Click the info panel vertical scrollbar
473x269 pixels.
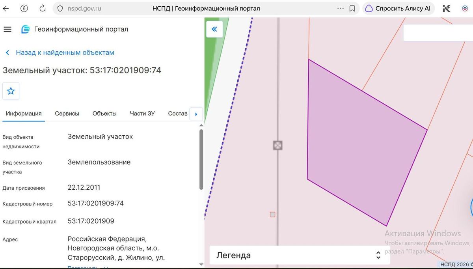click(201, 159)
